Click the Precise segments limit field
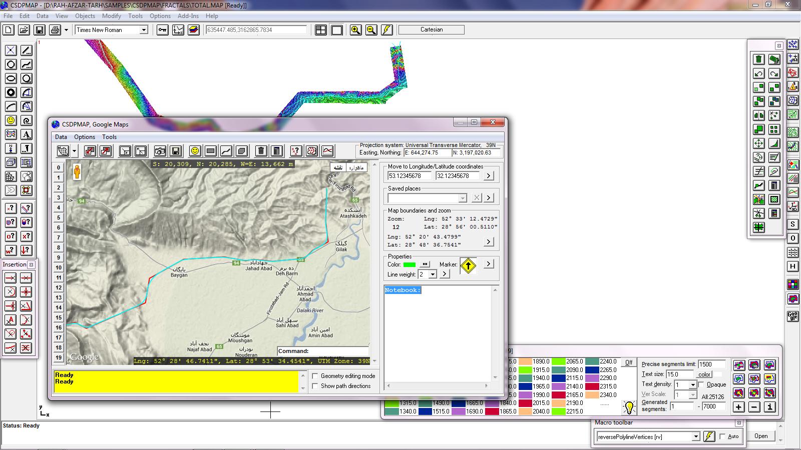 [712, 364]
